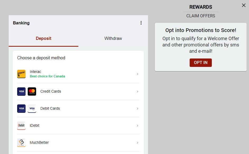Click the white Visa Debit icon
249x154 pixels.
tap(32, 109)
